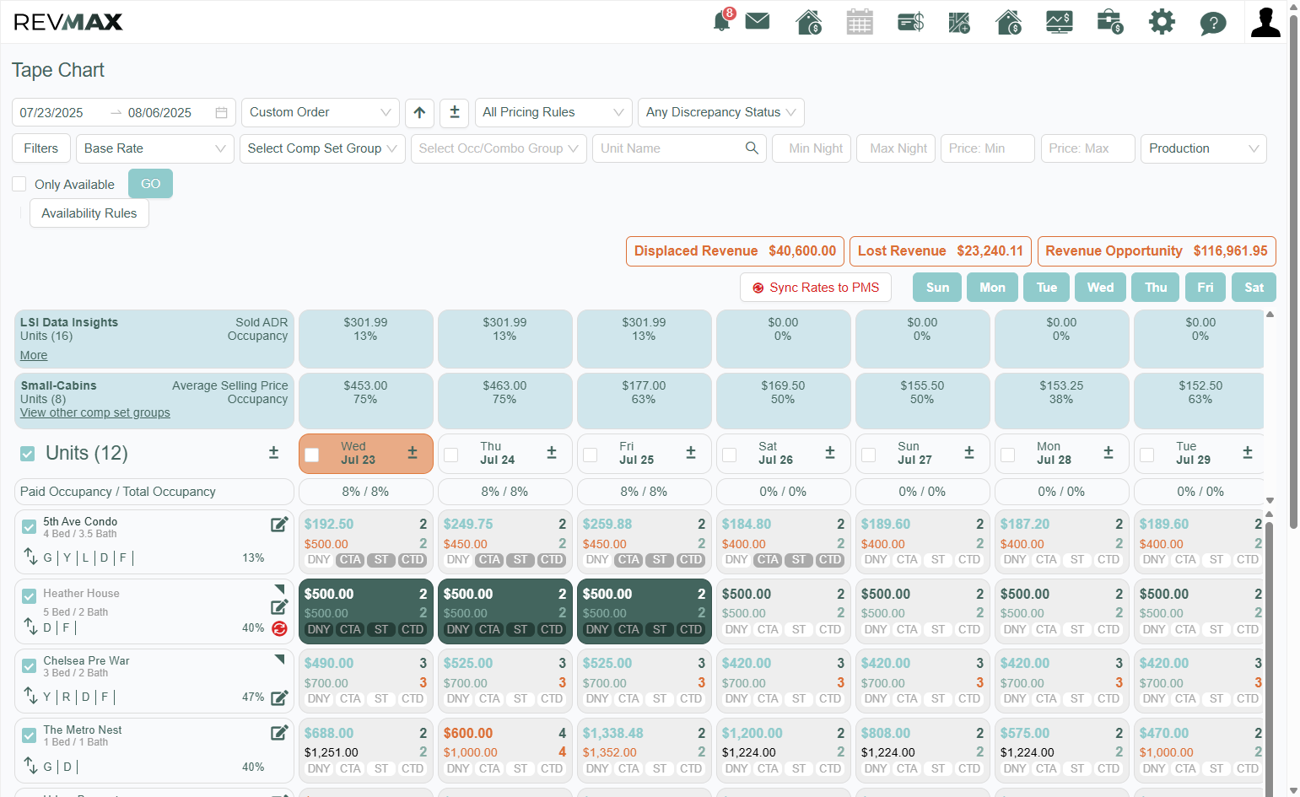Click the edit icon for 5th Ave Condo
The height and width of the screenshot is (797, 1300).
pyautogui.click(x=279, y=525)
